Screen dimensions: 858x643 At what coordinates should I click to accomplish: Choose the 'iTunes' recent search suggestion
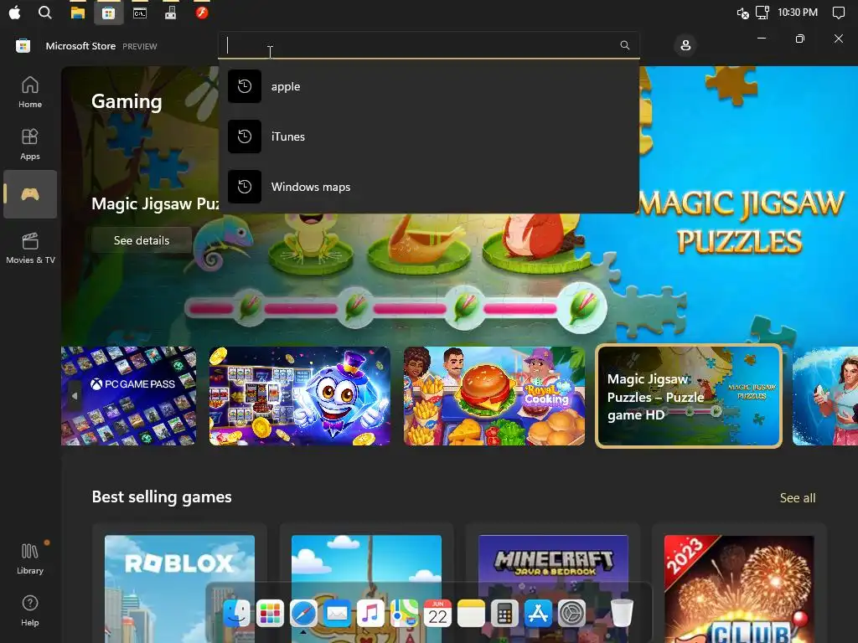[428, 136]
